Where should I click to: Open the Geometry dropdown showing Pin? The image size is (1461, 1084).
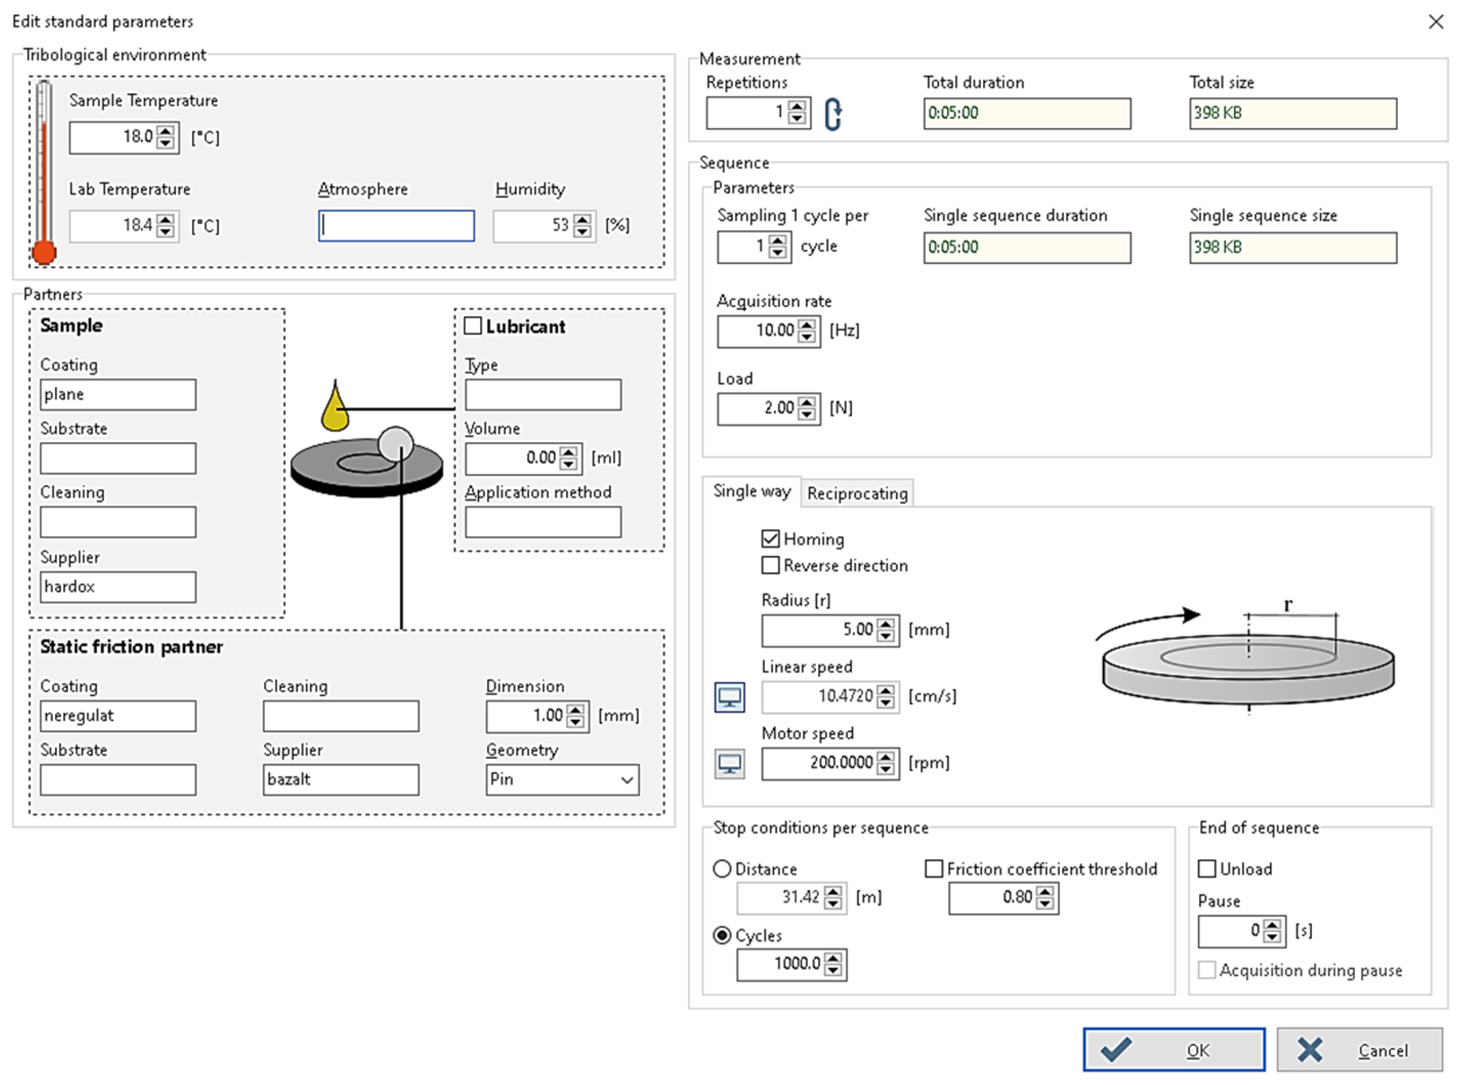(562, 780)
